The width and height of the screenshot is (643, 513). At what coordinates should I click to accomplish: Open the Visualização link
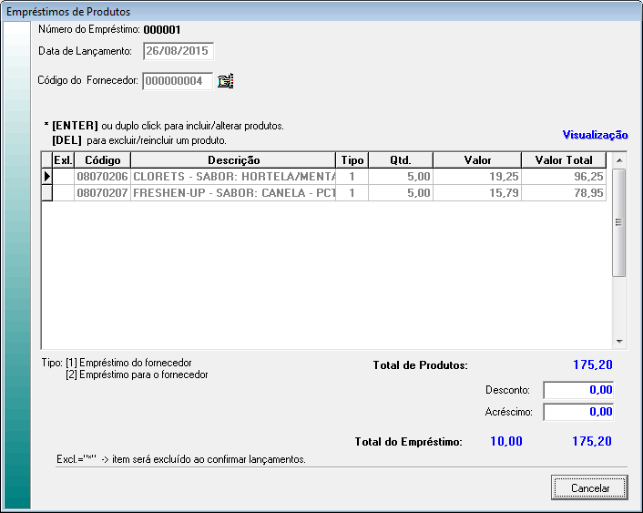pos(595,135)
